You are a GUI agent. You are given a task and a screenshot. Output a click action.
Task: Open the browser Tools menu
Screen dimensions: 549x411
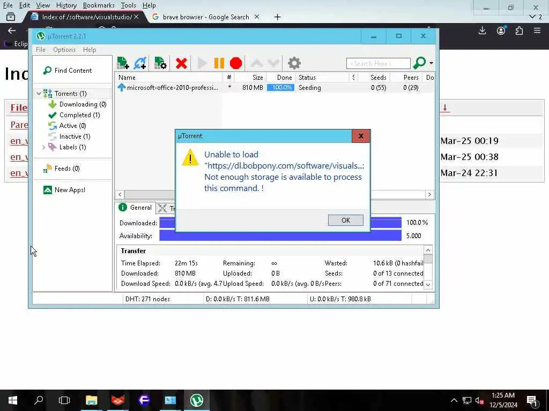128,5
